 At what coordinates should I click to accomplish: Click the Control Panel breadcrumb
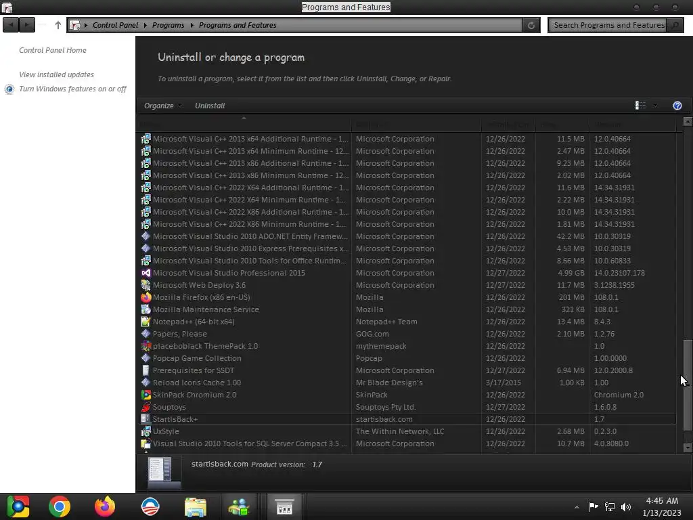(115, 25)
